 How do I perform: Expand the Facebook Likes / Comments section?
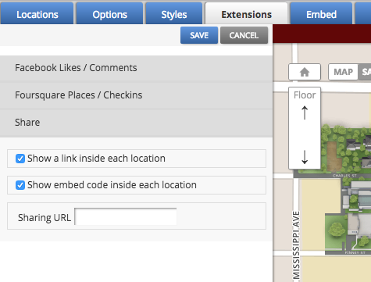tap(136, 68)
